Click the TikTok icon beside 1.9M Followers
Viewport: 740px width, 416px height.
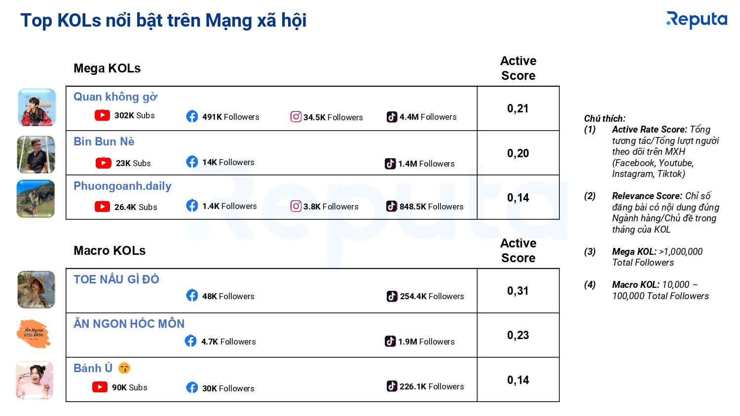(390, 341)
